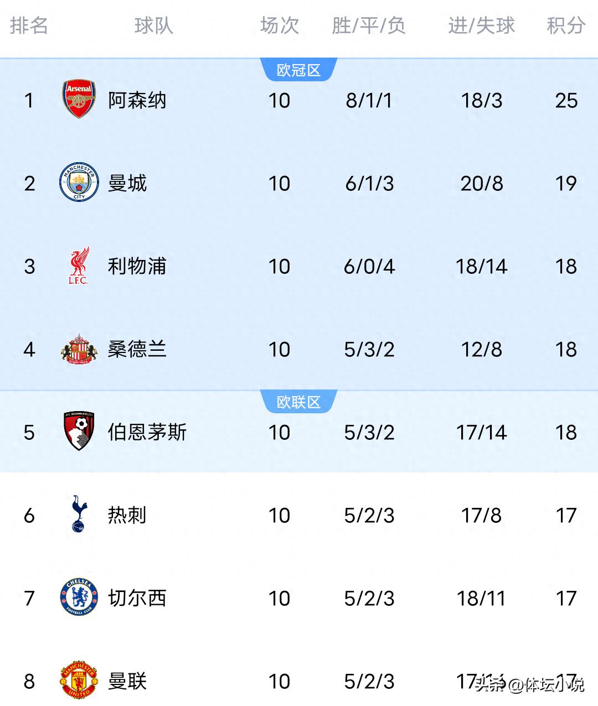The width and height of the screenshot is (598, 706).
Task: Click the Tottenham cockerel logo
Action: point(79,514)
